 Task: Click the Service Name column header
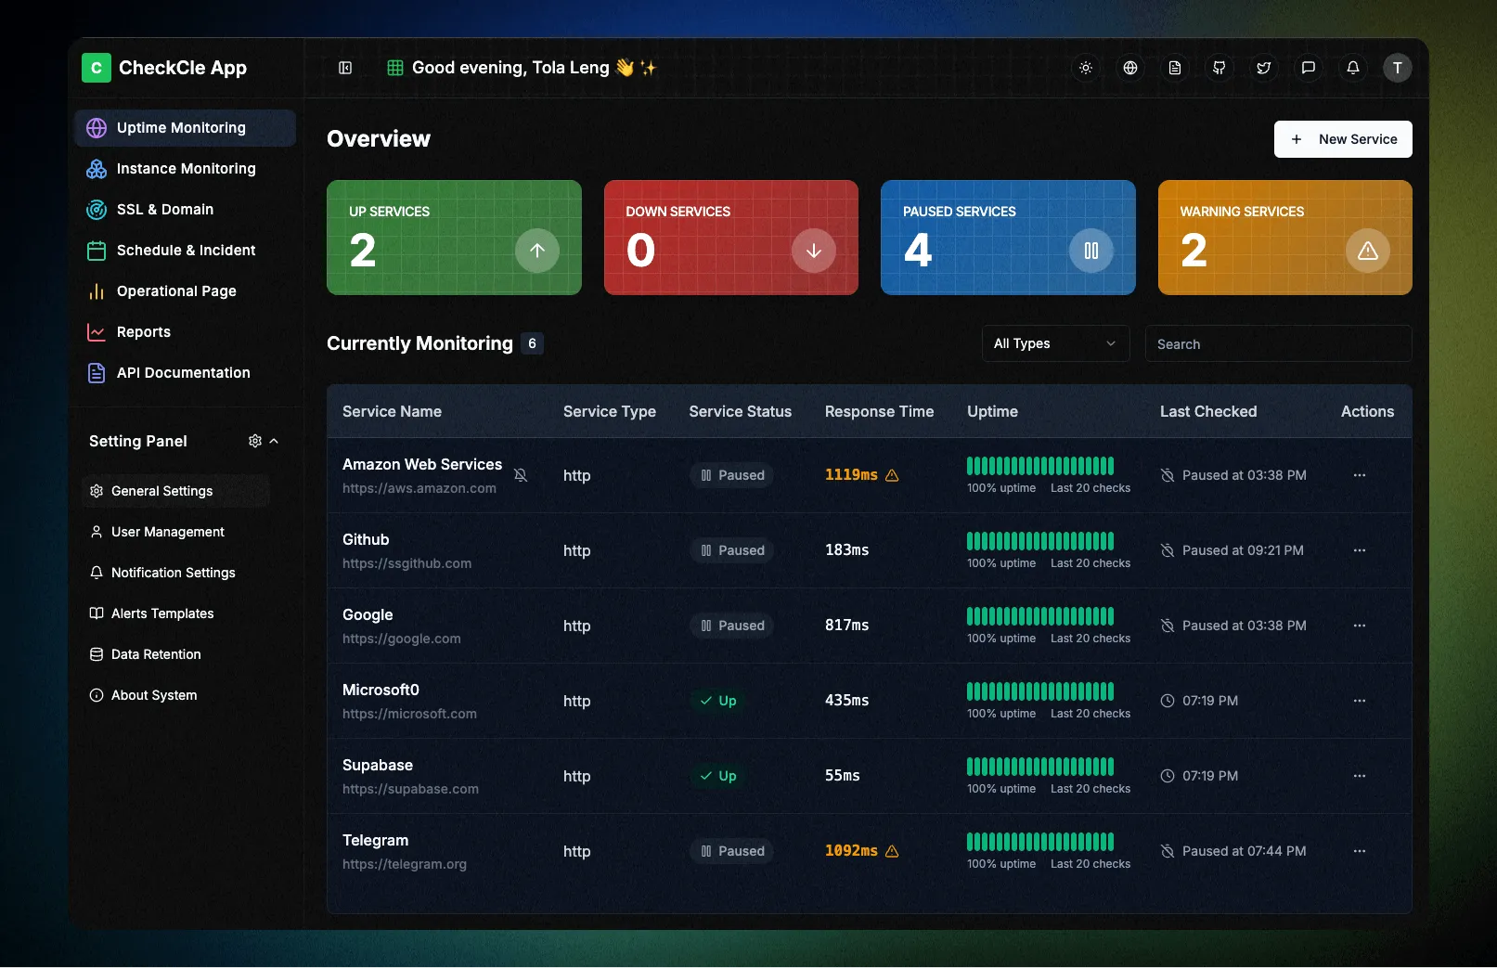392,411
